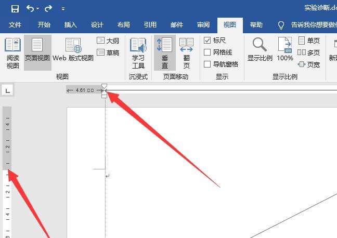This screenshot has width=337, height=238.
Task: Click the Save icon in quick access toolbar
Action: pos(15,9)
